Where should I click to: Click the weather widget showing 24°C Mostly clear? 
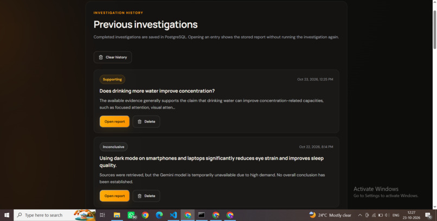[x=330, y=215]
